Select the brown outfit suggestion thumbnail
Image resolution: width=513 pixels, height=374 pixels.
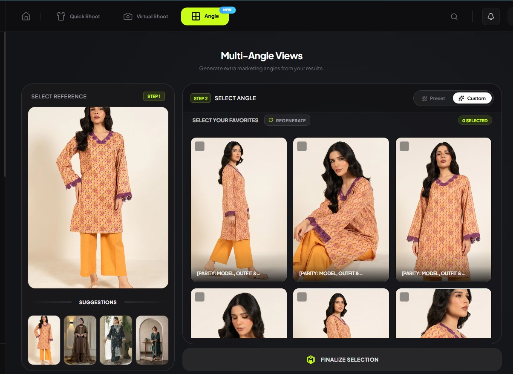tap(80, 340)
